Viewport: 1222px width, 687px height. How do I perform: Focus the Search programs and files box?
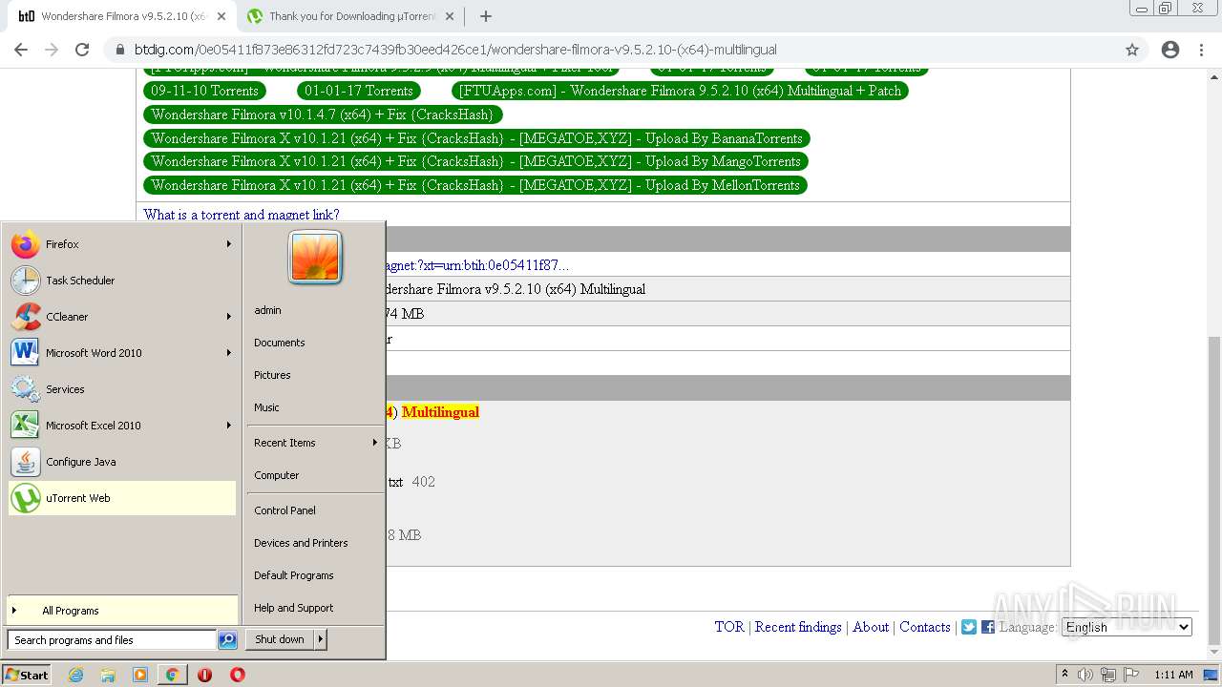pyautogui.click(x=112, y=640)
